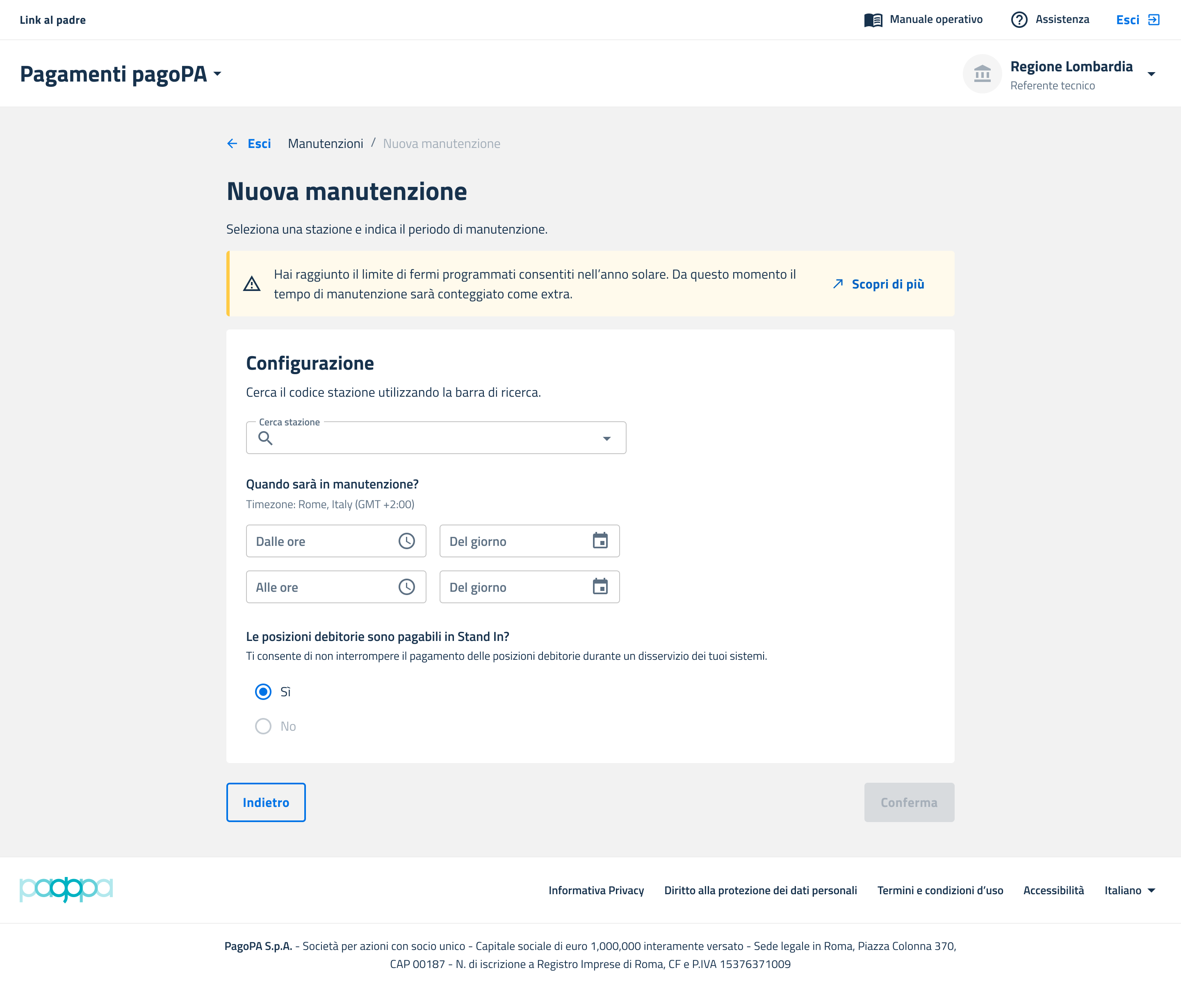
Task: Open the Cerca stazione dropdown arrow
Action: (606, 438)
